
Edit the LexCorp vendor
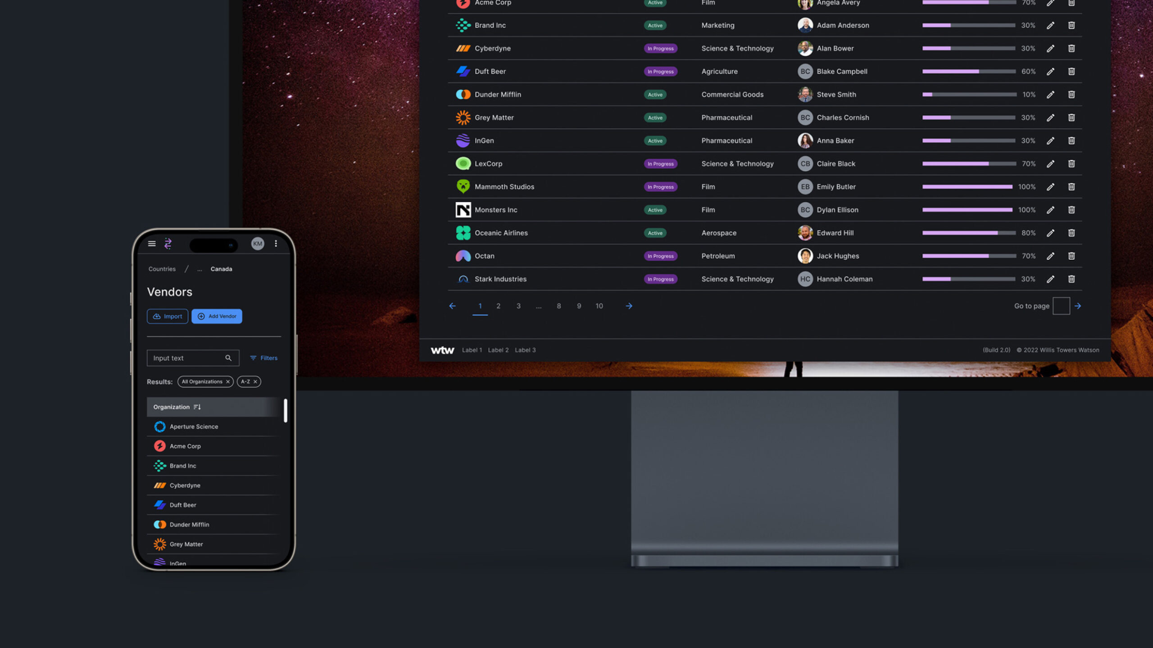[1050, 163]
